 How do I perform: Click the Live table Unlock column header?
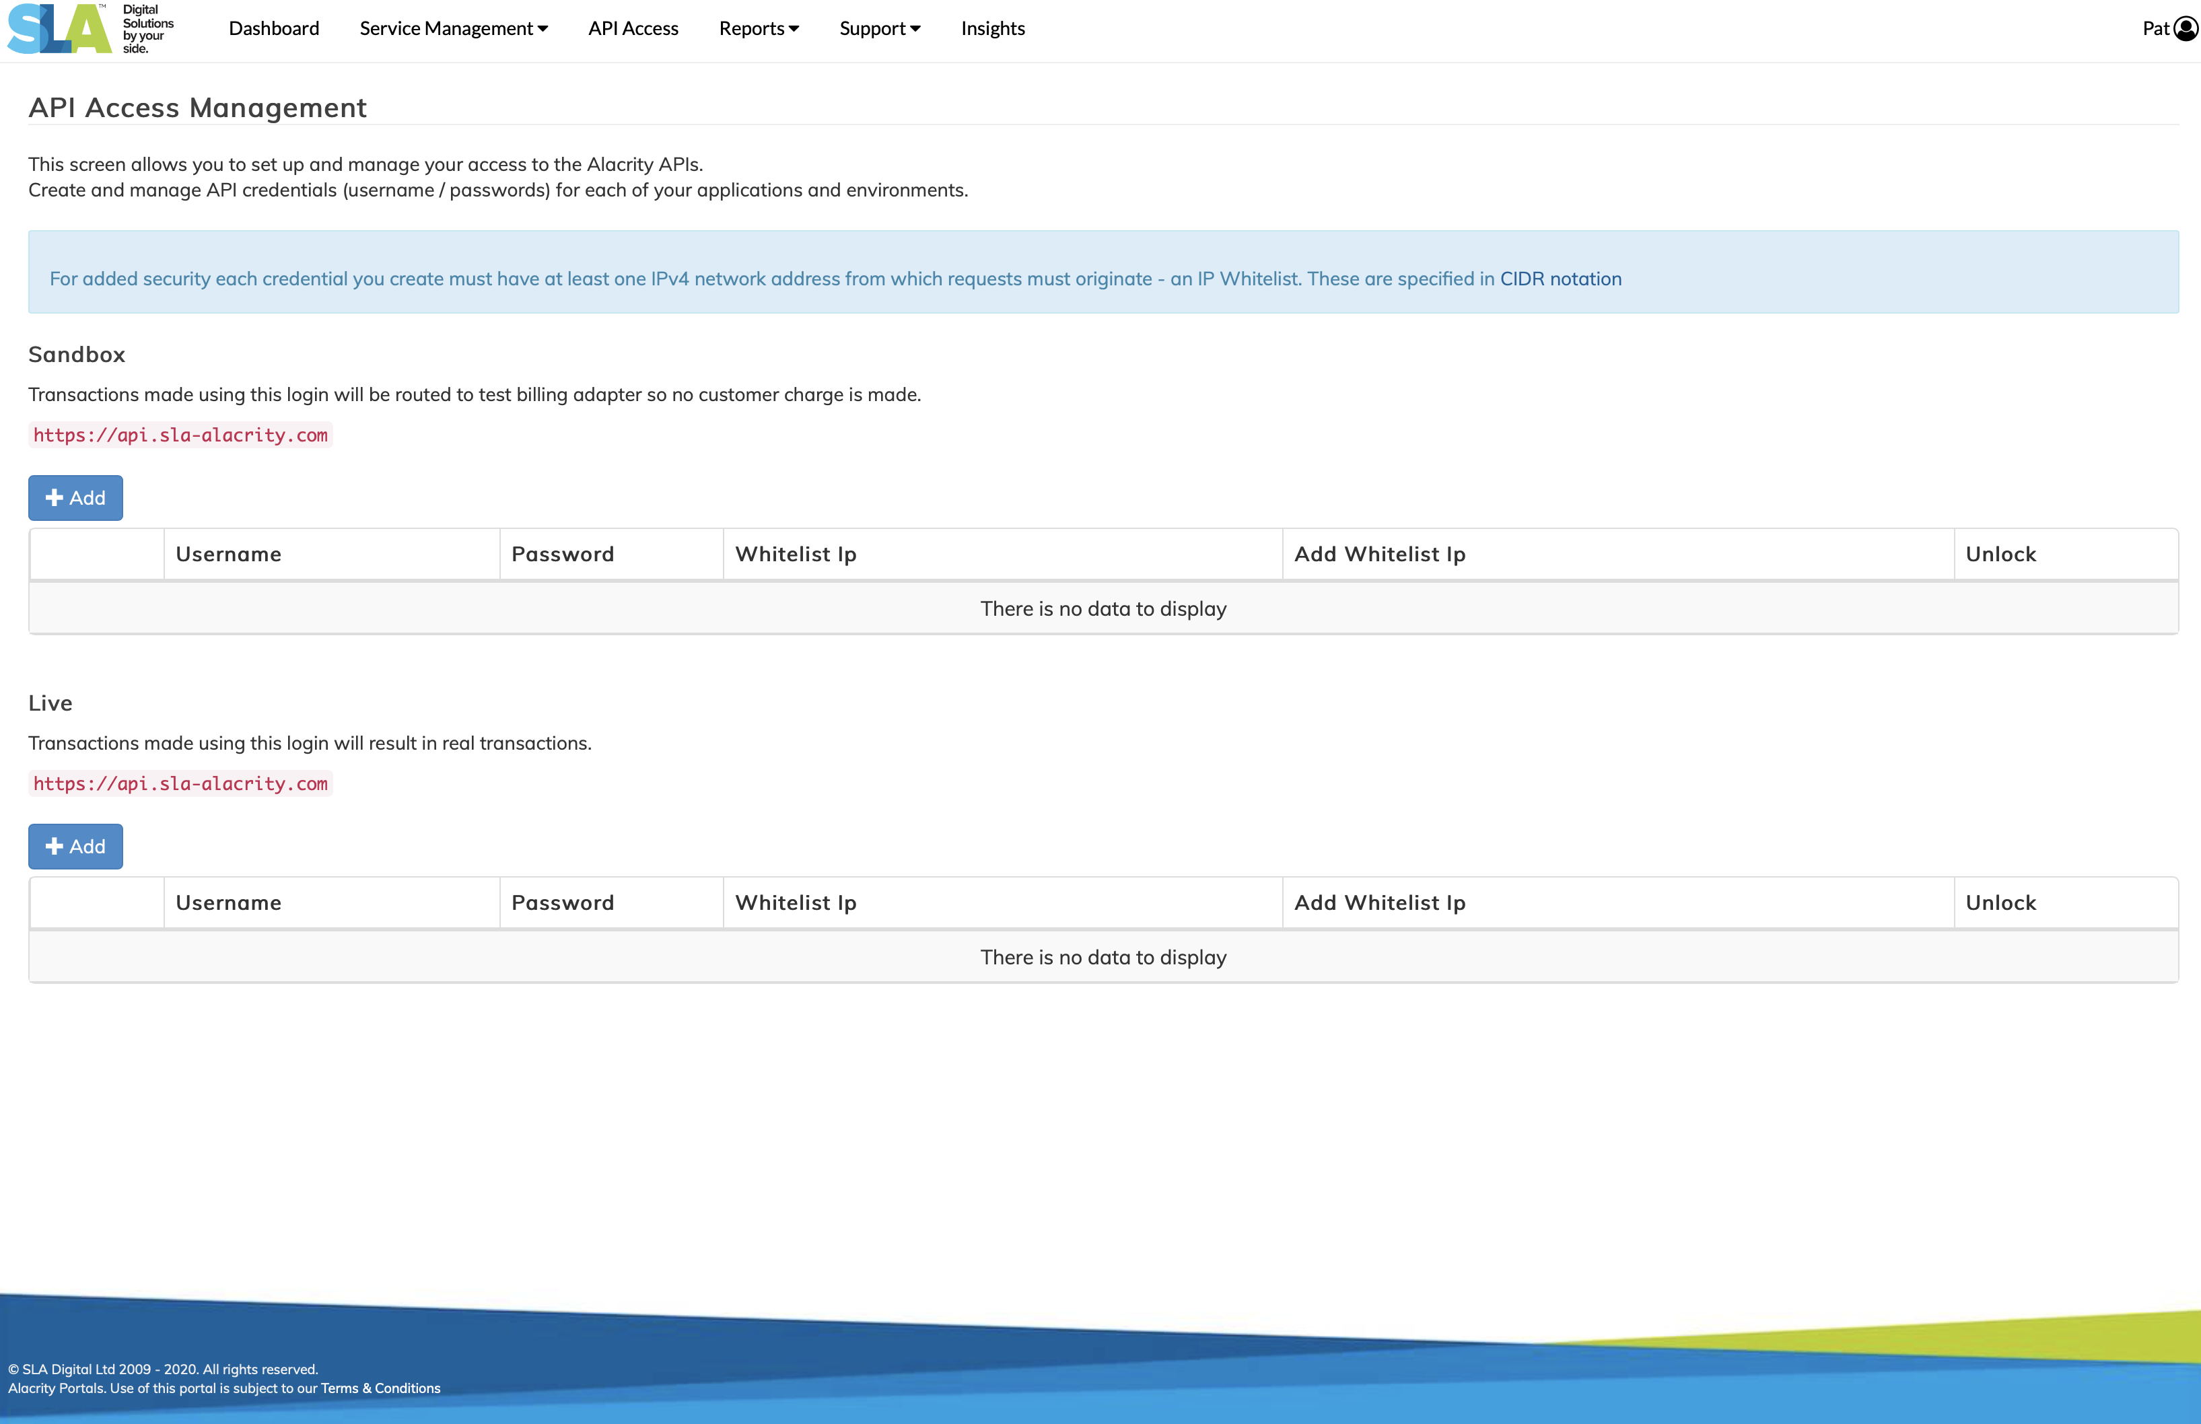click(2000, 902)
